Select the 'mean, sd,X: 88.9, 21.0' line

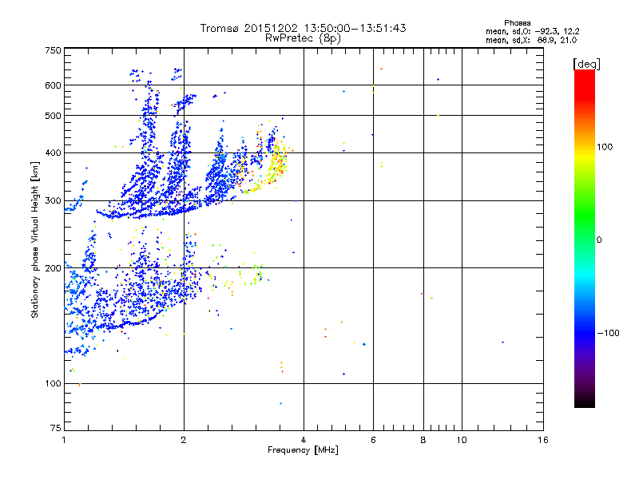(x=531, y=40)
